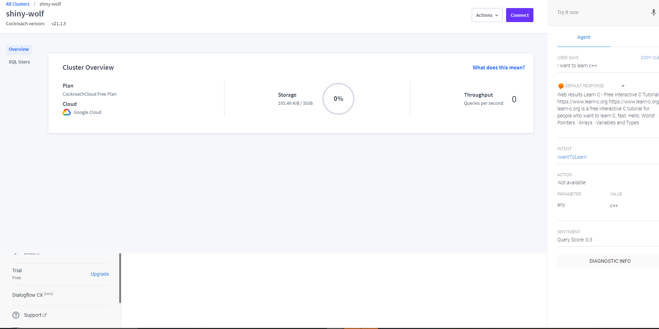Click the Copy Curl link
Screen dimensions: 659x329
(x=650, y=58)
